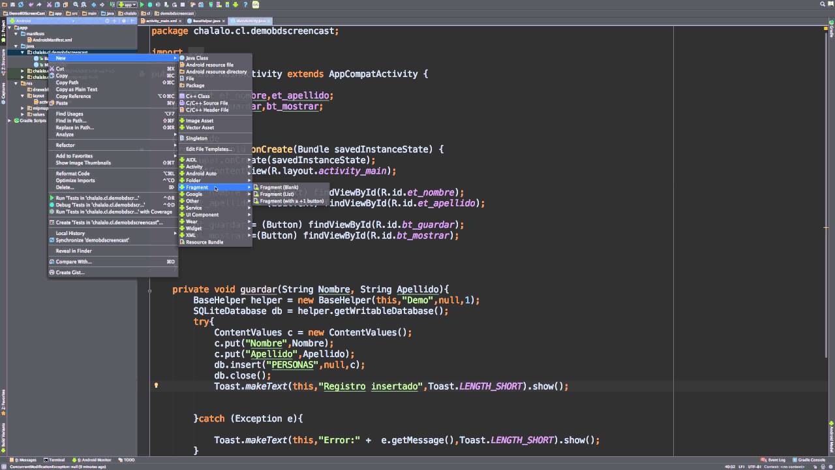
Task: Open the Android Monitor tool window
Action: tap(93, 460)
